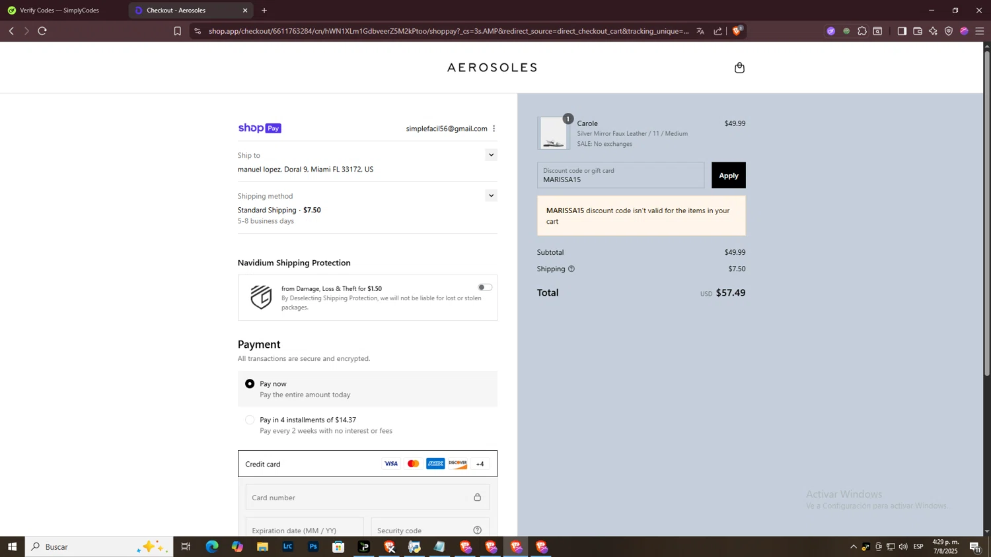Image resolution: width=991 pixels, height=557 pixels.
Task: Toggle the browser sidebar panel
Action: click(902, 31)
